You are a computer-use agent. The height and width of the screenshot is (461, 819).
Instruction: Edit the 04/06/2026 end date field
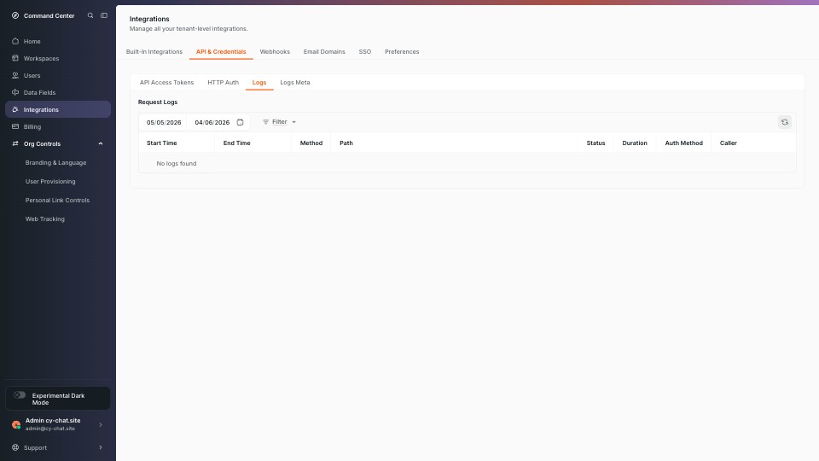pos(212,122)
